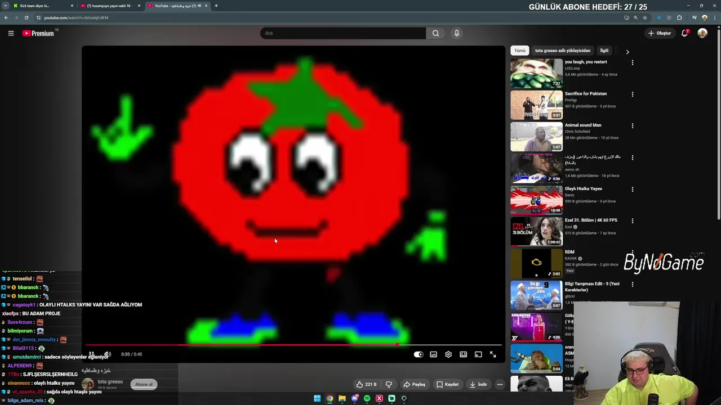Dislike the video thumbs-down button
721x405 pixels.
click(x=389, y=384)
